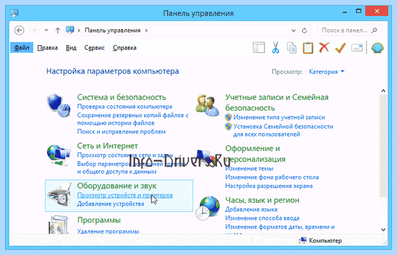Click the scrollbar up arrow
The height and width of the screenshot is (255, 397).
(383, 91)
